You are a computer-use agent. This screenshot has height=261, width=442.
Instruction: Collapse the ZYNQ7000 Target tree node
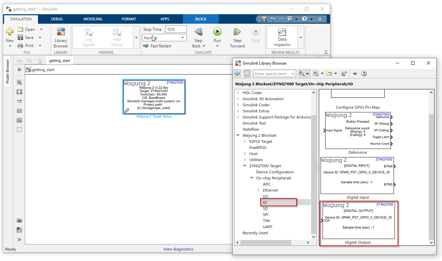tap(245, 166)
